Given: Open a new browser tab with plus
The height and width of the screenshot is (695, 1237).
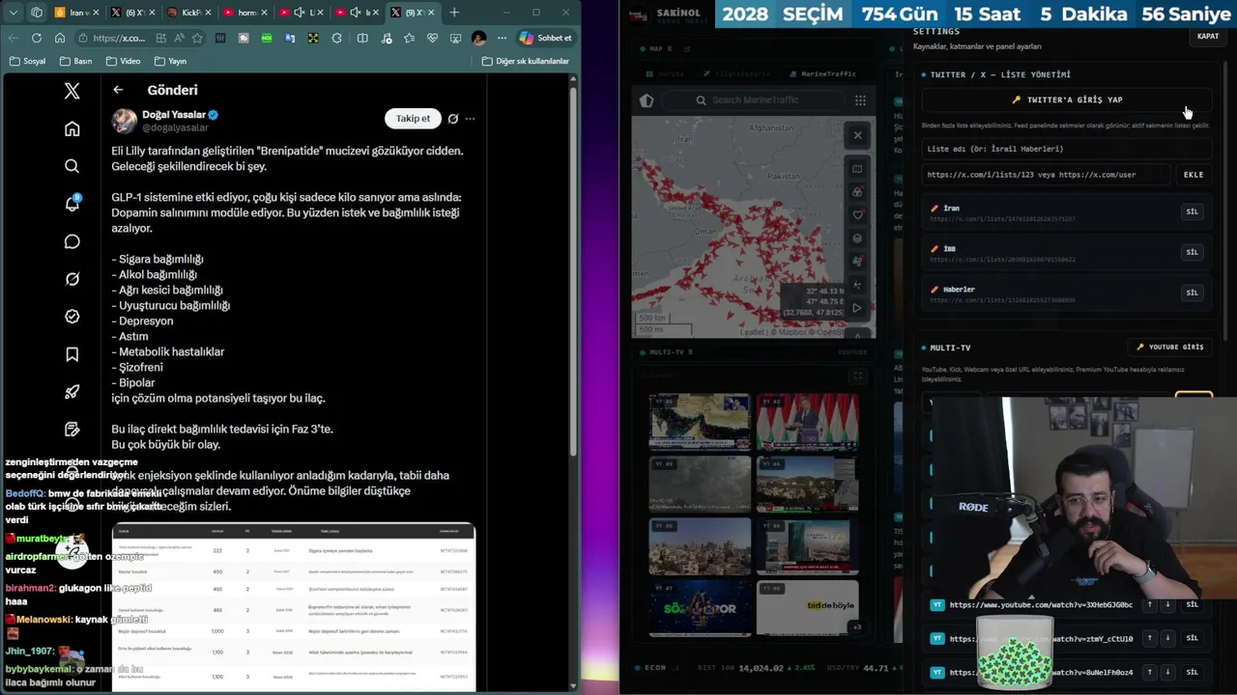Looking at the screenshot, I should pos(454,13).
